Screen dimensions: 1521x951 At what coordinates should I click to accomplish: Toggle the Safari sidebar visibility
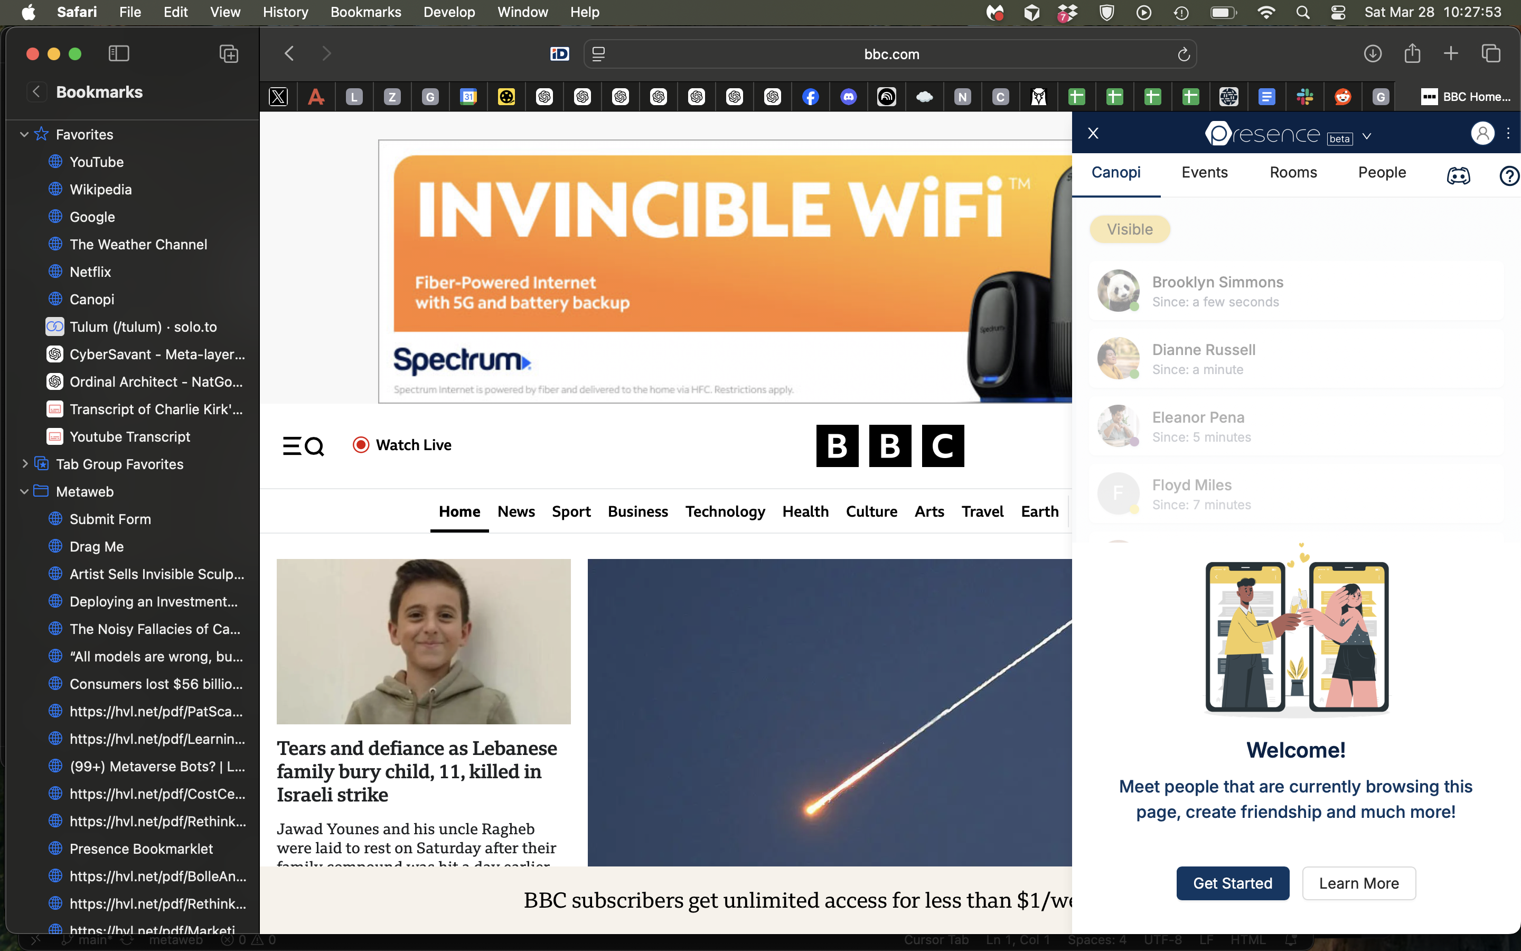[118, 53]
